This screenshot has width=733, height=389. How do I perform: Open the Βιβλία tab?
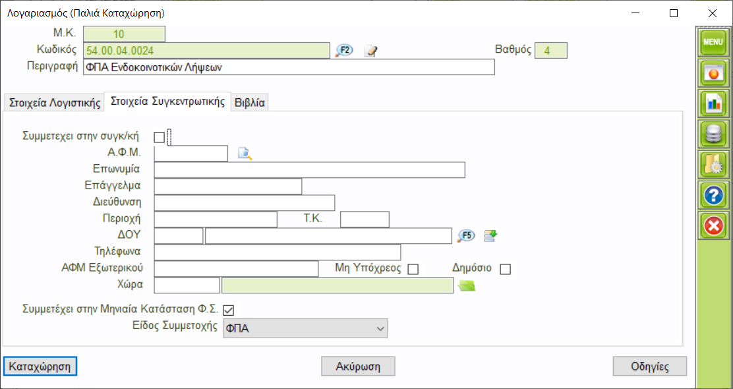coord(250,102)
